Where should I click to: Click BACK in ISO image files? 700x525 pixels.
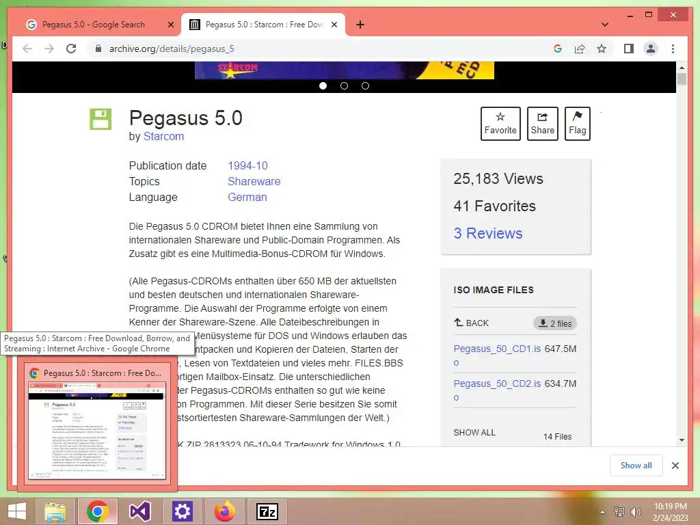472,323
